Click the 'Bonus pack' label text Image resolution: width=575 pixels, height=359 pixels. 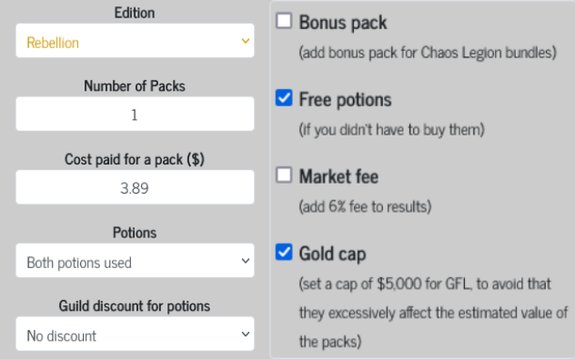pos(343,23)
